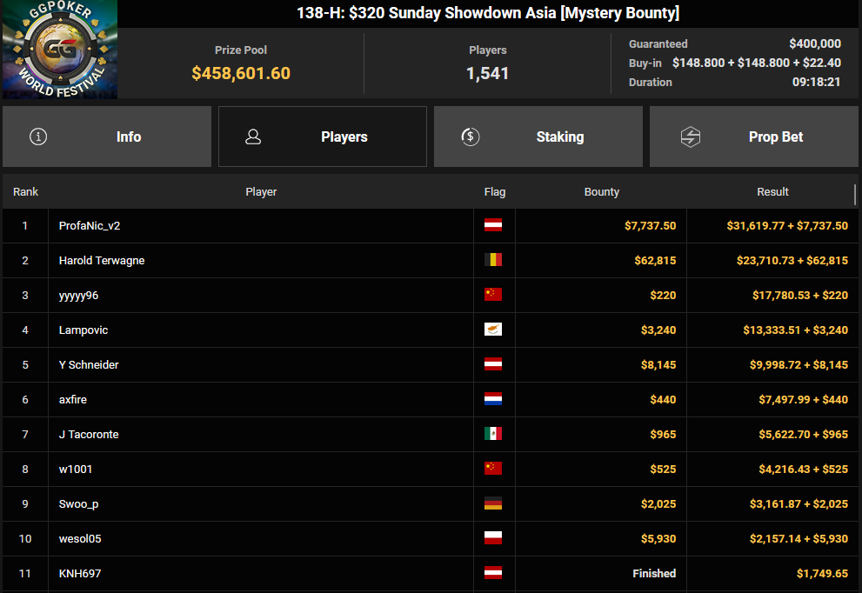The height and width of the screenshot is (593, 862).
Task: Click the result $13,333.51 + $3,240
Action: [796, 330]
